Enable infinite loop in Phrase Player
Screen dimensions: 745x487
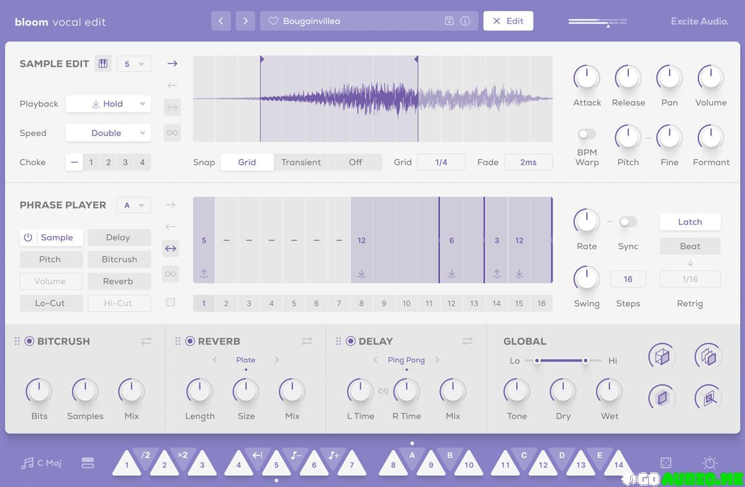(171, 274)
